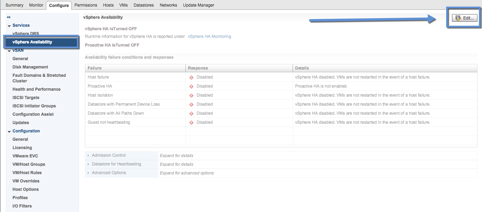This screenshot has height=212, width=482.
Task: Open Configuration Assist
Action: coord(33,114)
